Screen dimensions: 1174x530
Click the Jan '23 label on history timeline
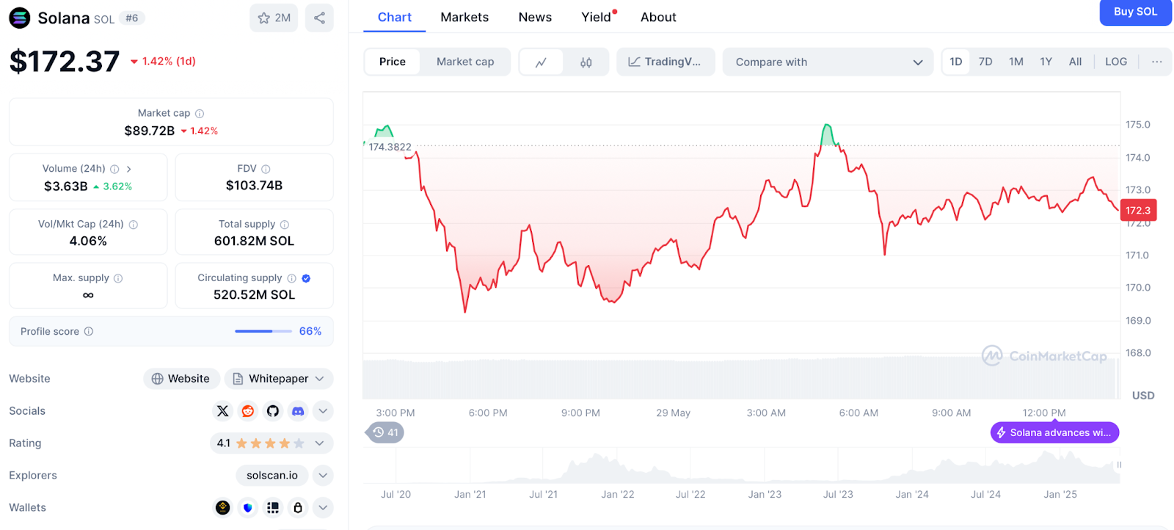[x=765, y=495]
